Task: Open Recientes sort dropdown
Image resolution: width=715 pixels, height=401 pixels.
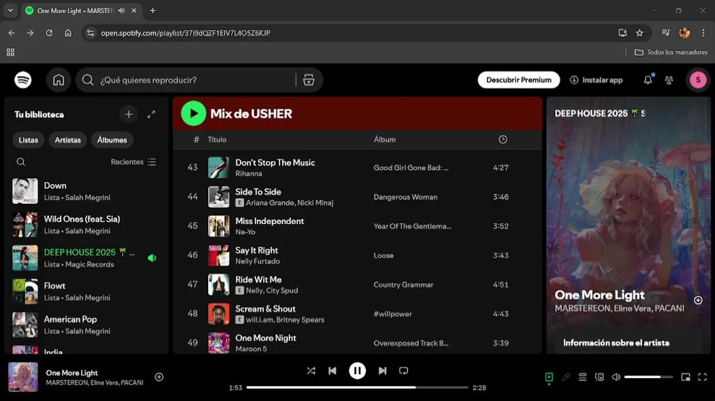Action: coord(133,162)
